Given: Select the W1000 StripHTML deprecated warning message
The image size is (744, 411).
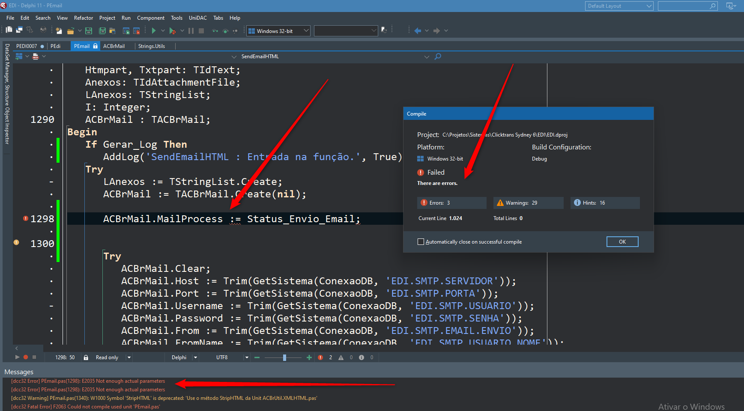Looking at the screenshot, I should (x=164, y=398).
